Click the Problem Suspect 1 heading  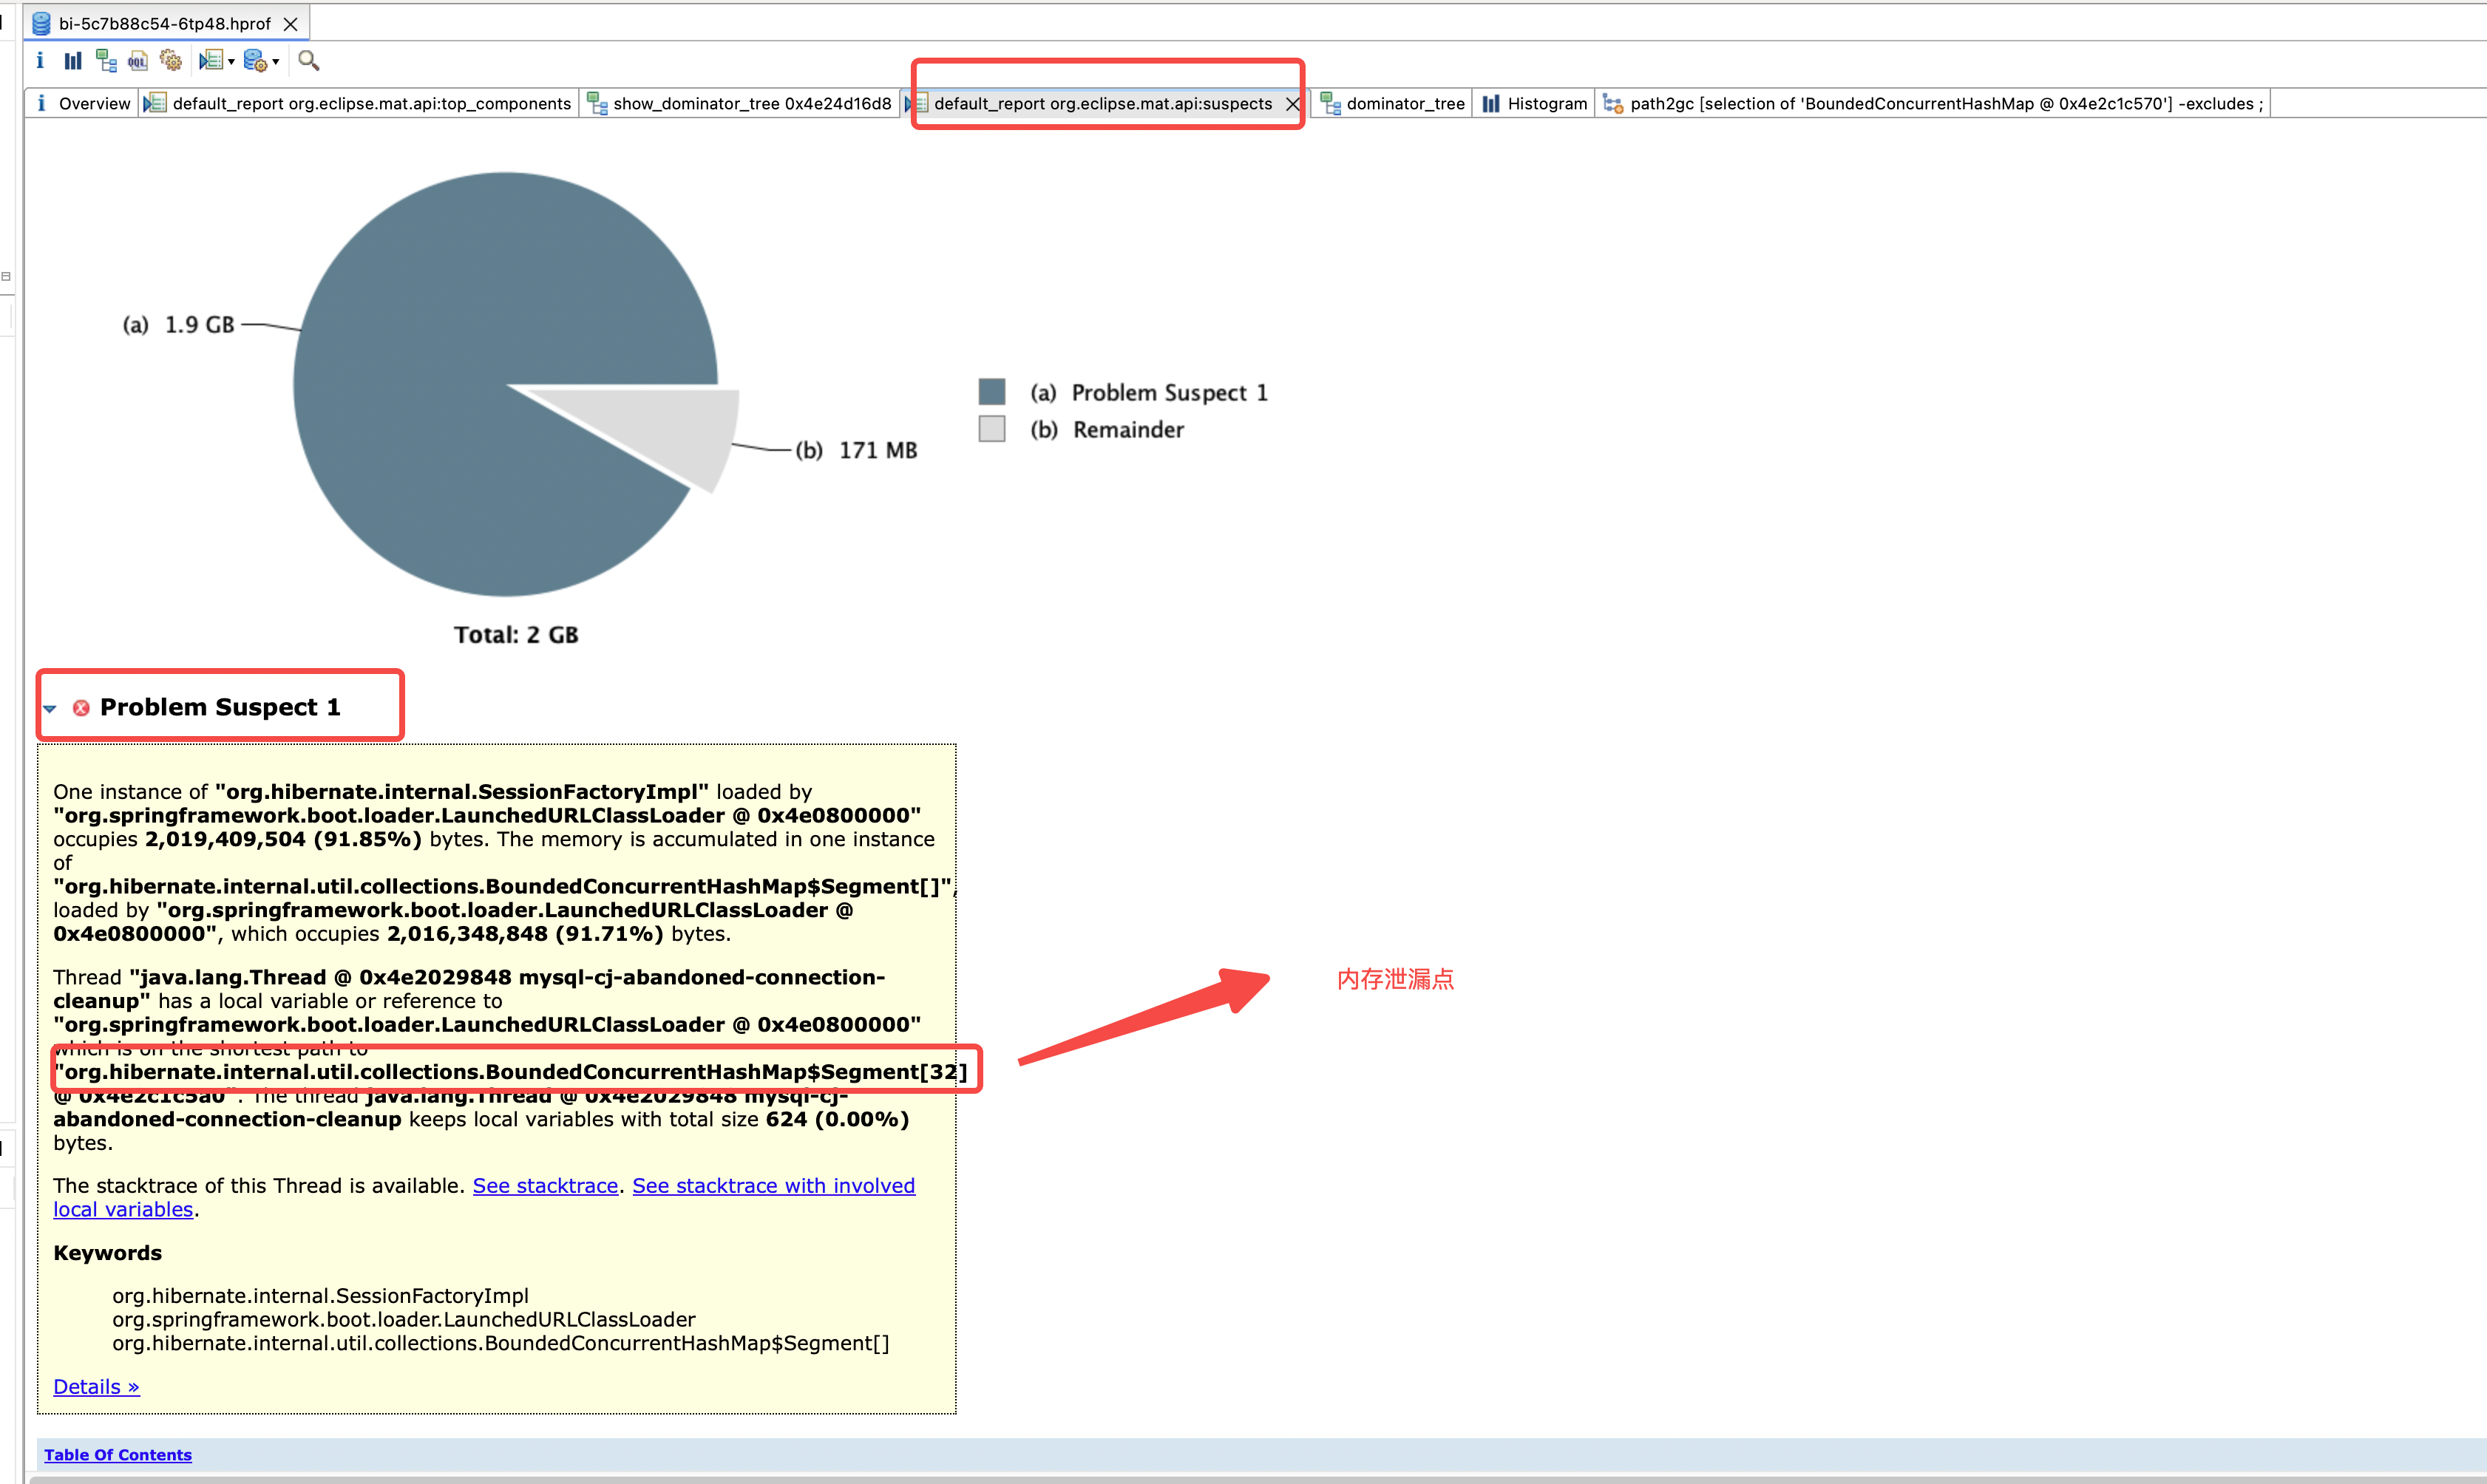coord(220,707)
